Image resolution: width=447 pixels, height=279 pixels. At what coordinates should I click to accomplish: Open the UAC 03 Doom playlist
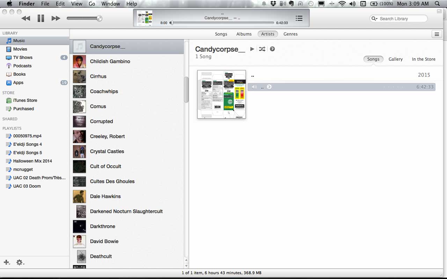(35, 186)
